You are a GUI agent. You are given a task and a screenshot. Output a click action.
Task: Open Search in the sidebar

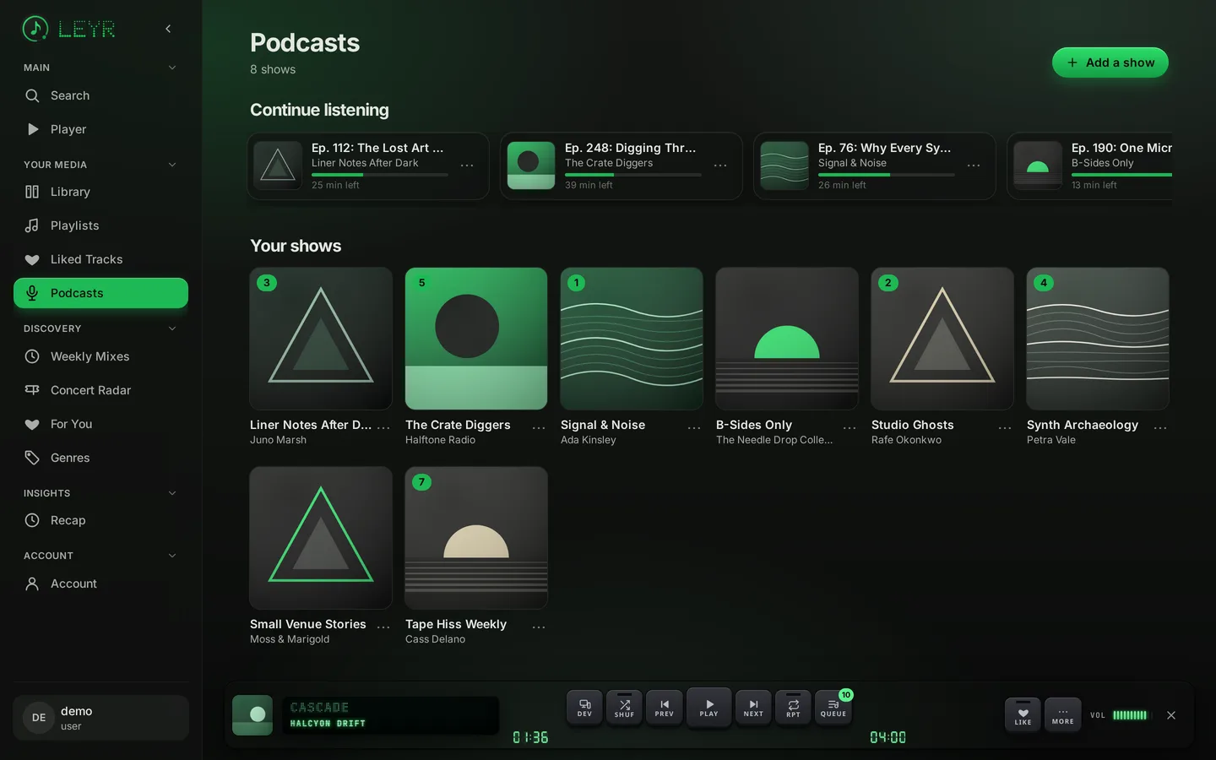point(100,95)
